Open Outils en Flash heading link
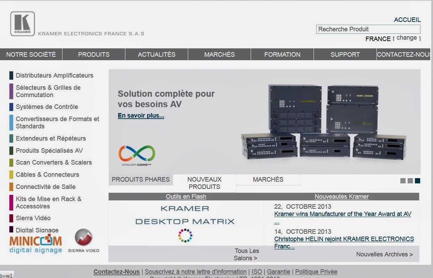This screenshot has height=278, width=433. coord(186,197)
